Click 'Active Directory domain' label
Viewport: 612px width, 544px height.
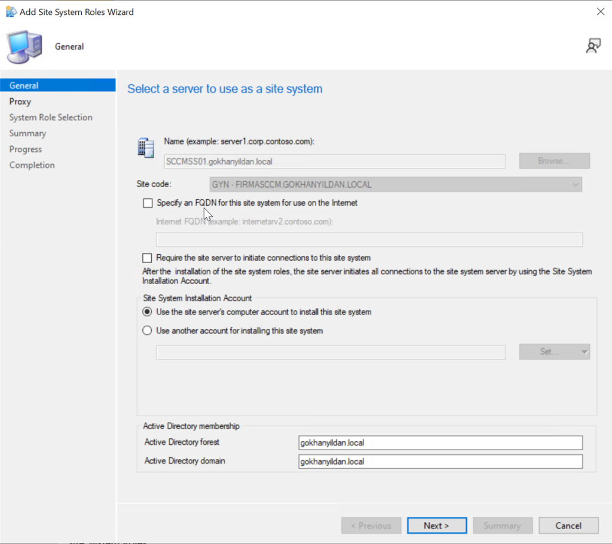[x=185, y=461]
